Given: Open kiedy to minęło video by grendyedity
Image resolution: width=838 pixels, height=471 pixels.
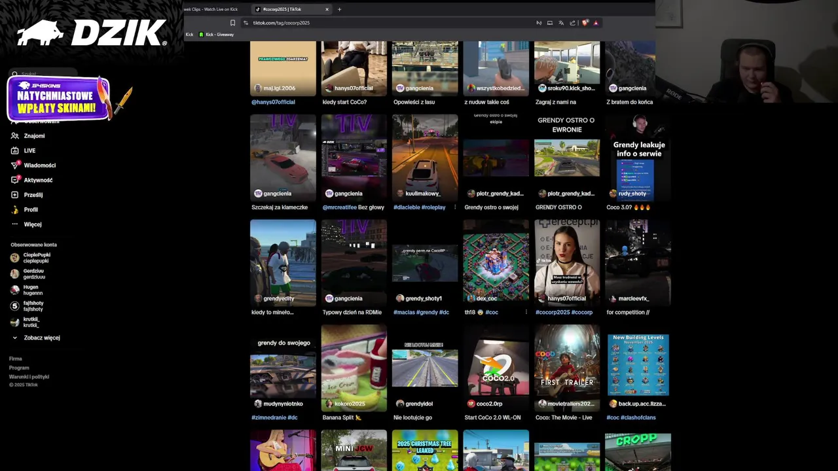Looking at the screenshot, I should [x=283, y=262].
